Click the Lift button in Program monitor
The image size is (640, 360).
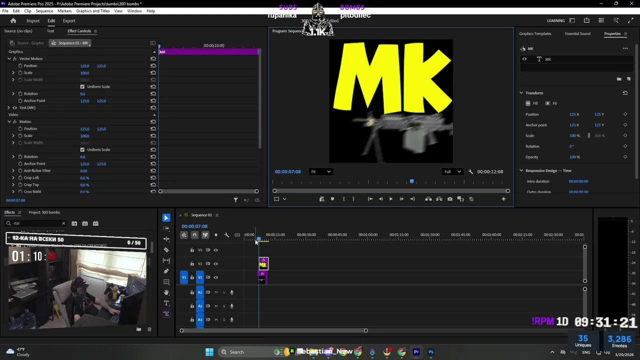coord(428,199)
